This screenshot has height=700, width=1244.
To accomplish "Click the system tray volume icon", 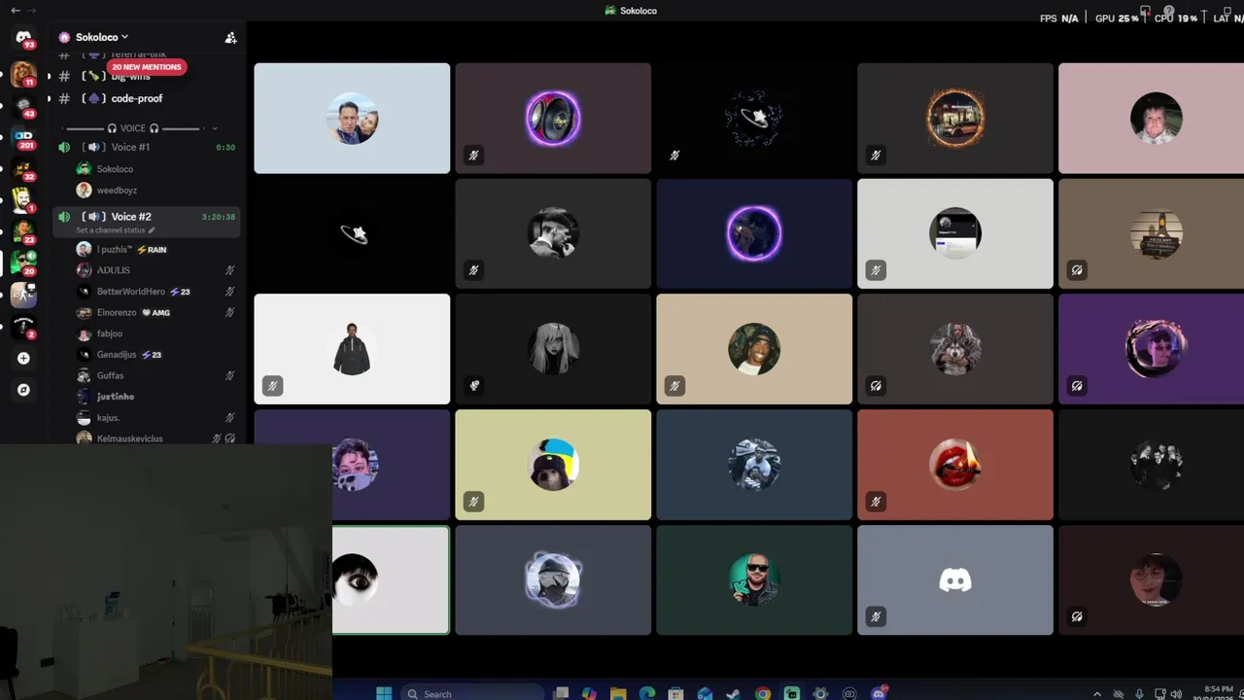I will click(1177, 693).
